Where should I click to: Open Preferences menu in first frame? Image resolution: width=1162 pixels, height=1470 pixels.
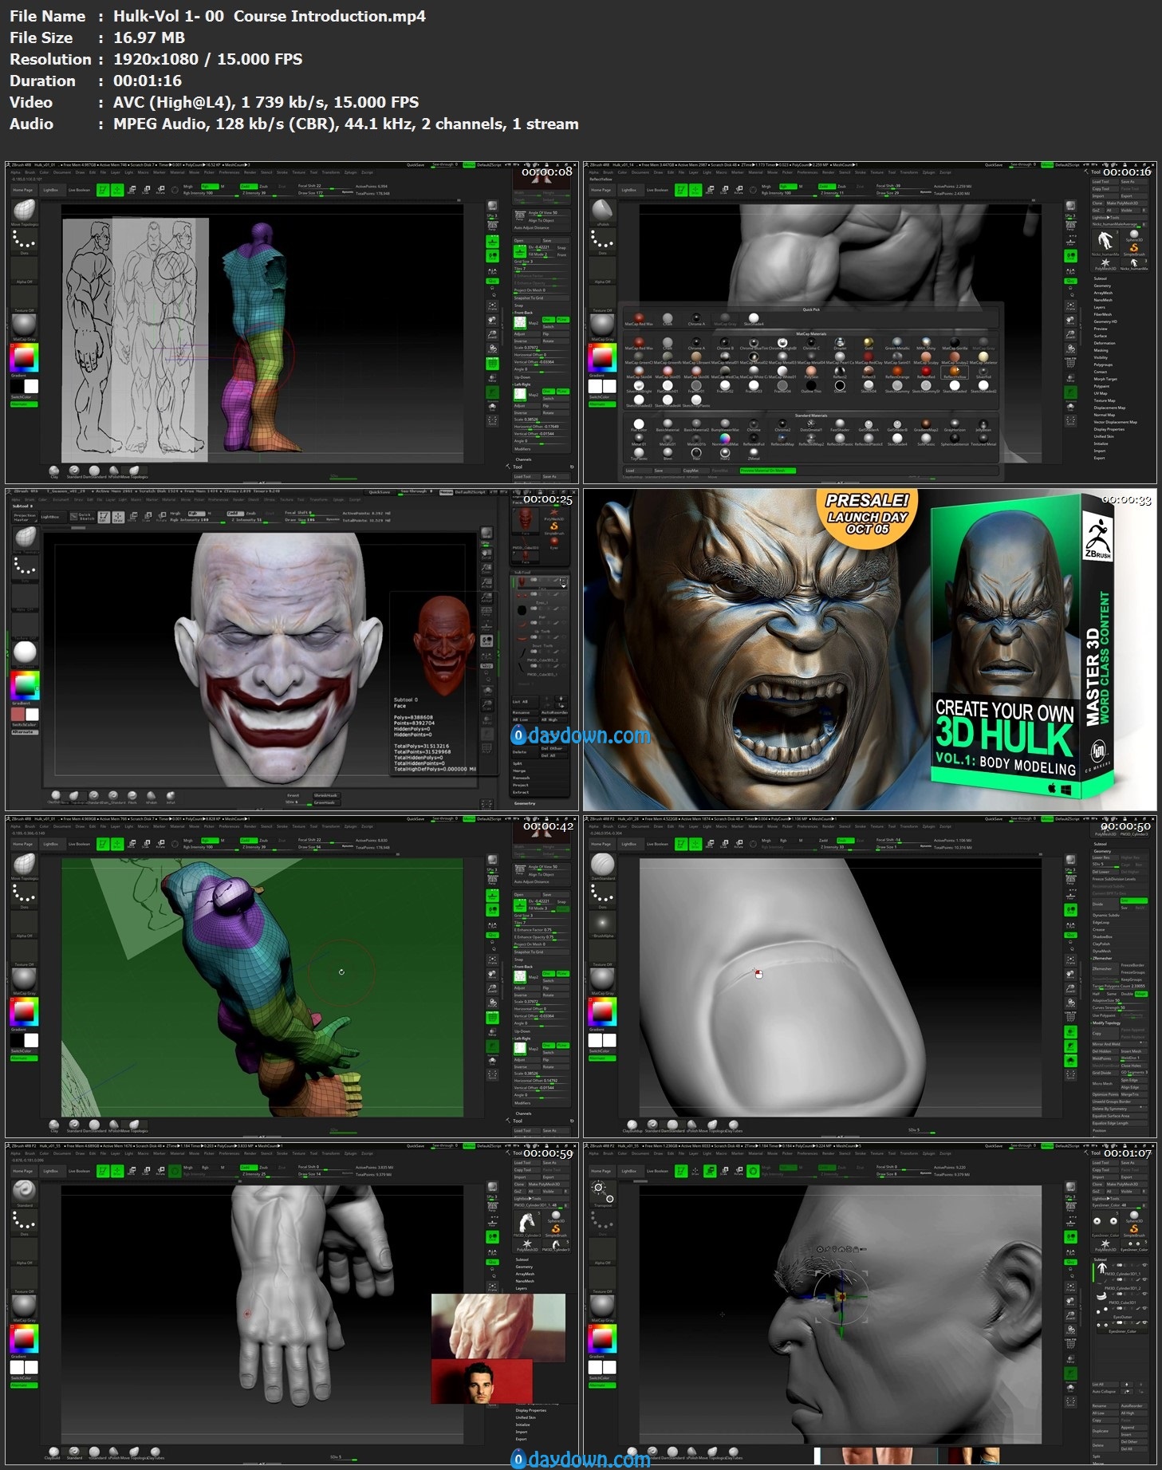229,172
